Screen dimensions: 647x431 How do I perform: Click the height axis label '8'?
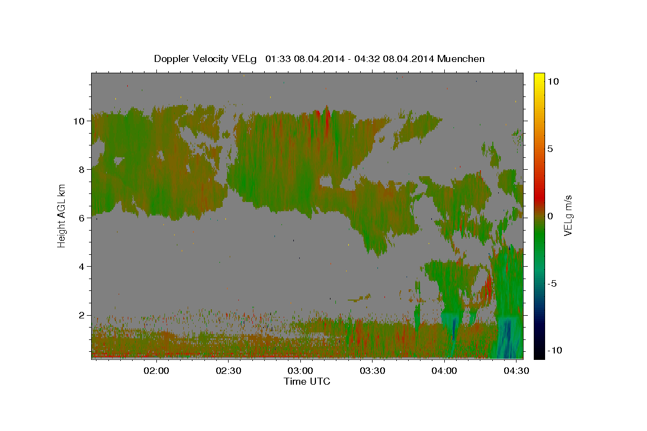pyautogui.click(x=82, y=170)
